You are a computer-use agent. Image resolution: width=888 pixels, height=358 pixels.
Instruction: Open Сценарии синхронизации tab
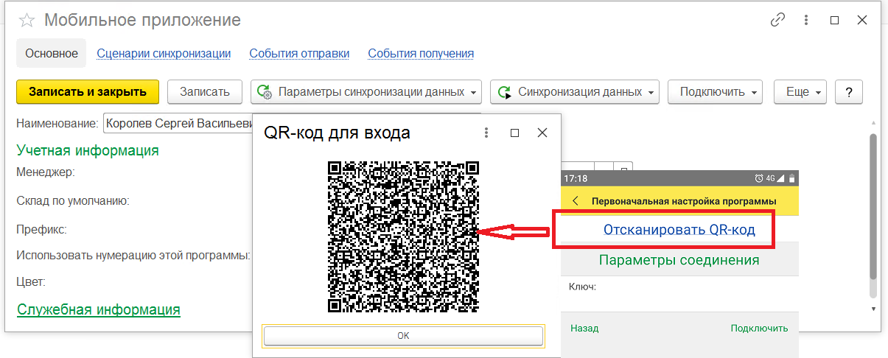164,53
